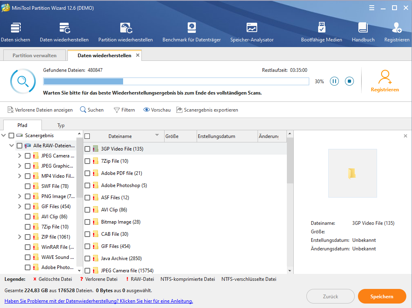412x308 pixels.
Task: Check the 7Zip File (10) checkbox in list
Action: tap(87, 161)
